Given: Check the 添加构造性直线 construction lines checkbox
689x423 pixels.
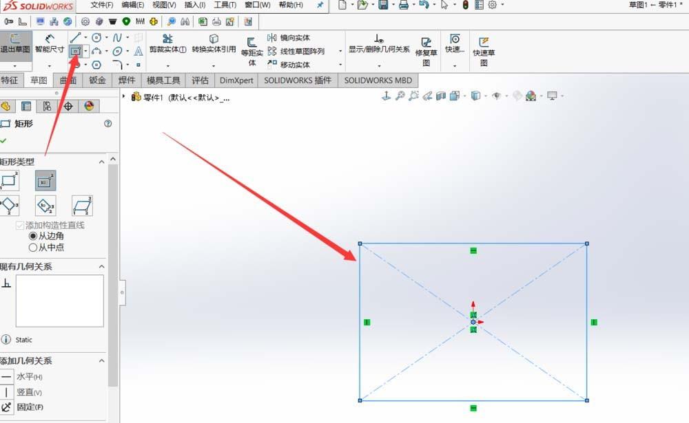Looking at the screenshot, I should (21, 225).
